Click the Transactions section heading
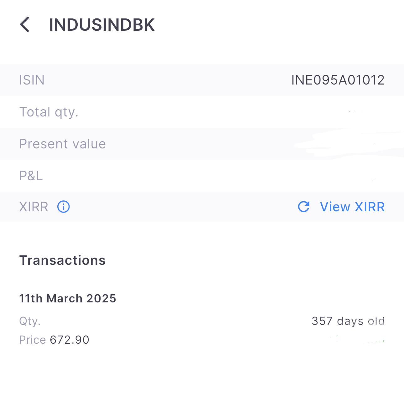This screenshot has height=401, width=404. coord(63,260)
